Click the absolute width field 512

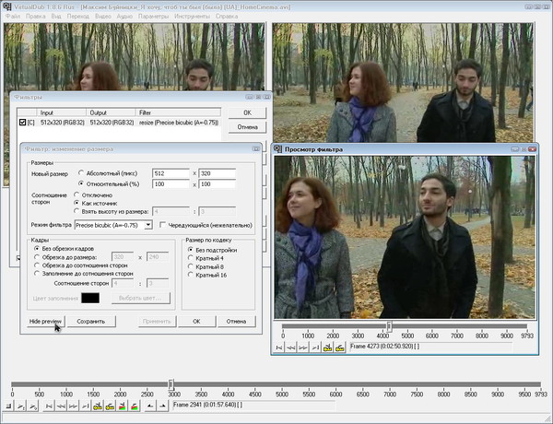171,173
